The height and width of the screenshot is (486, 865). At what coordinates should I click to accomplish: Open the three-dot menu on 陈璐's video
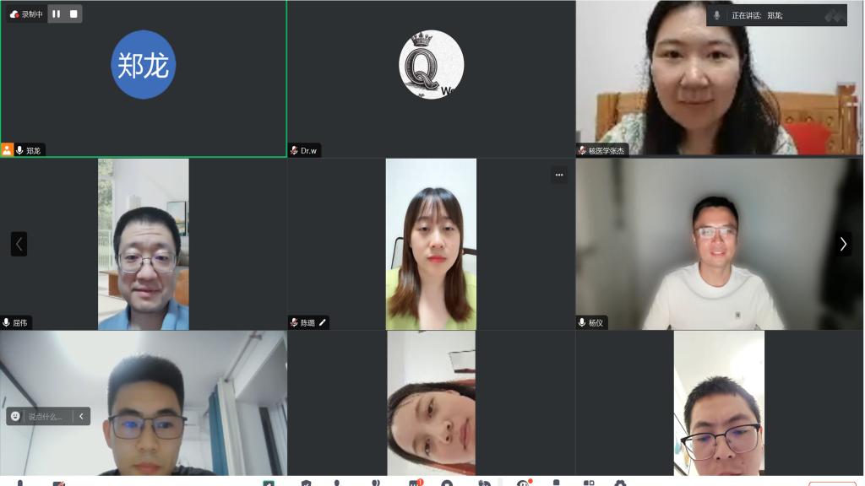pyautogui.click(x=558, y=175)
